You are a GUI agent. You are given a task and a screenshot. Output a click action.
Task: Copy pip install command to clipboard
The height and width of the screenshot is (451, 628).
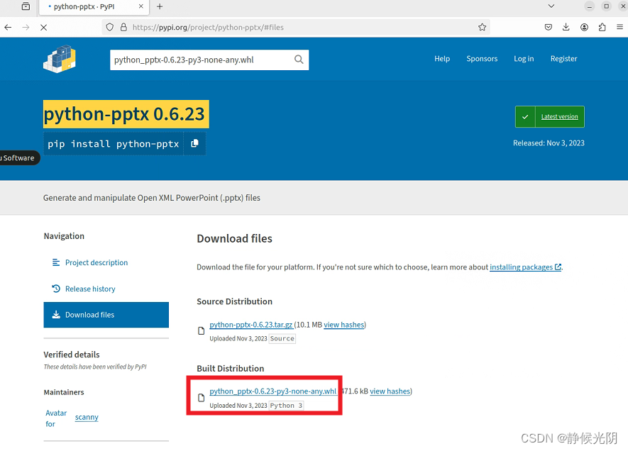click(194, 143)
